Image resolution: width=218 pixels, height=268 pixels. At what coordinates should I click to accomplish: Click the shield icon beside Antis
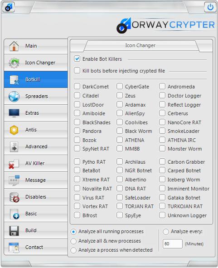pos(14,130)
